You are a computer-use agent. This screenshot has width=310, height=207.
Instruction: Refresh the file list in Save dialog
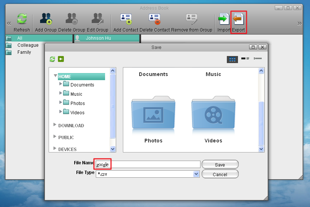pos(52,59)
